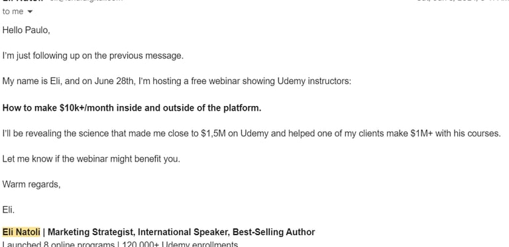Click the "Hello Paulo," greeting line
Screen dimensions: 509x247
coord(26,30)
